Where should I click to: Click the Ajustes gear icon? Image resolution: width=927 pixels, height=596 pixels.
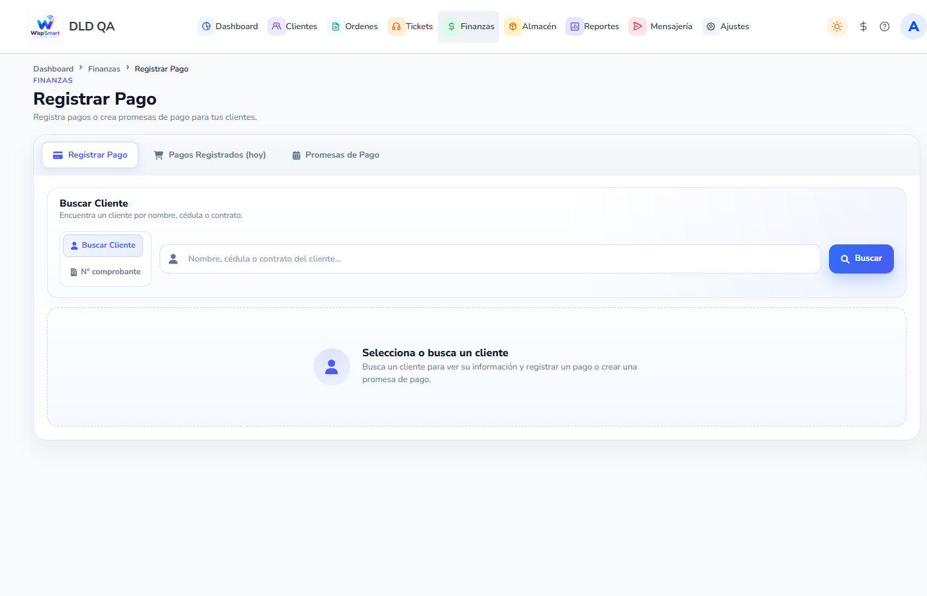click(711, 26)
